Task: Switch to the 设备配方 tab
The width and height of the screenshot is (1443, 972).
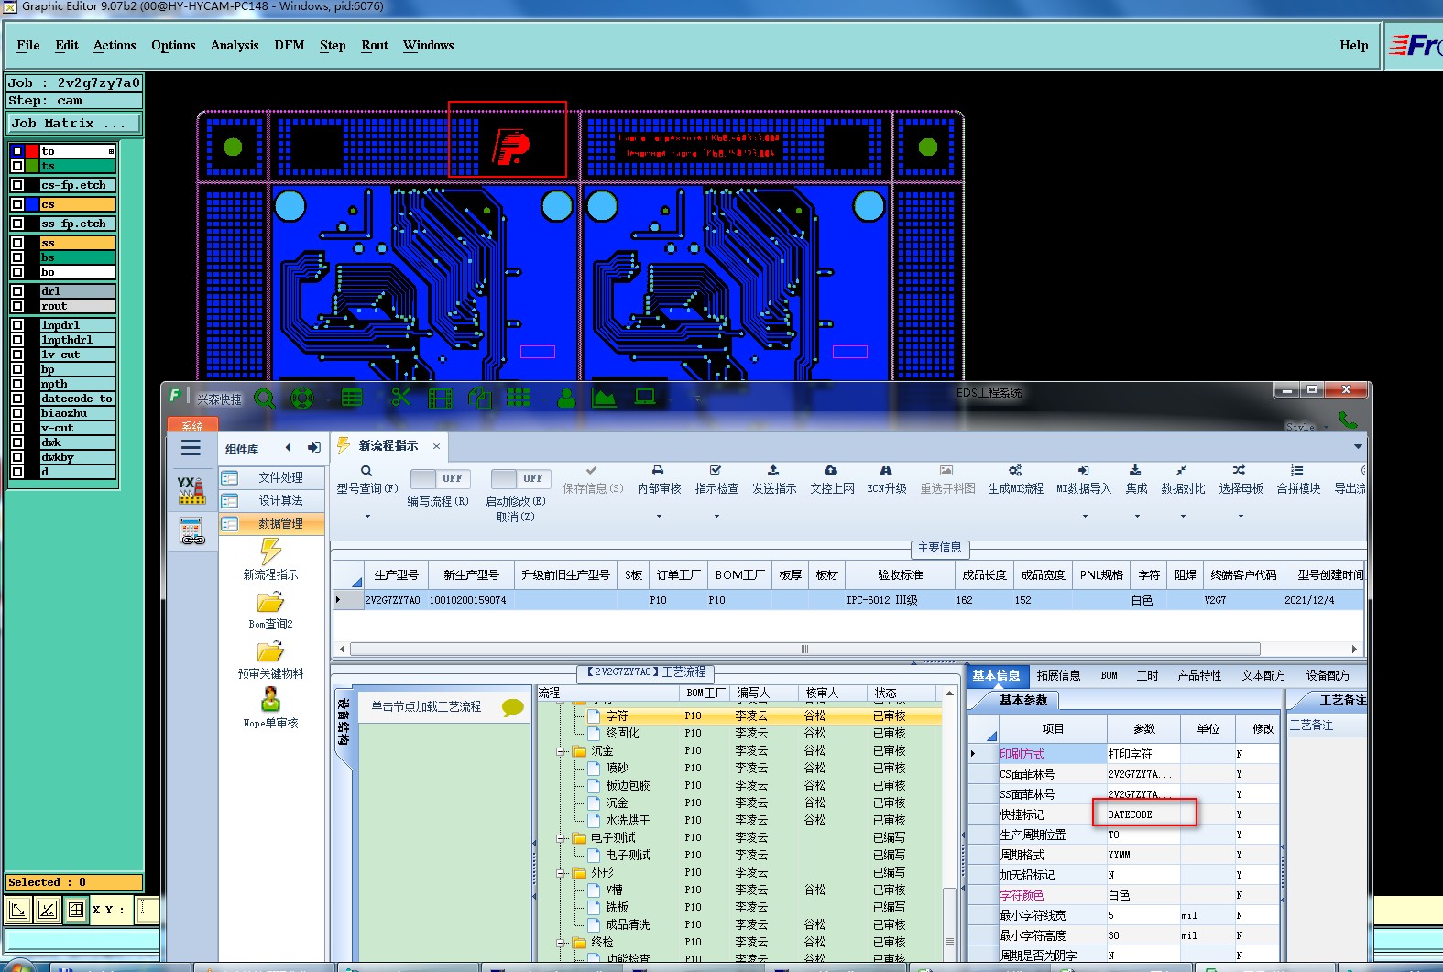Action: click(1328, 675)
